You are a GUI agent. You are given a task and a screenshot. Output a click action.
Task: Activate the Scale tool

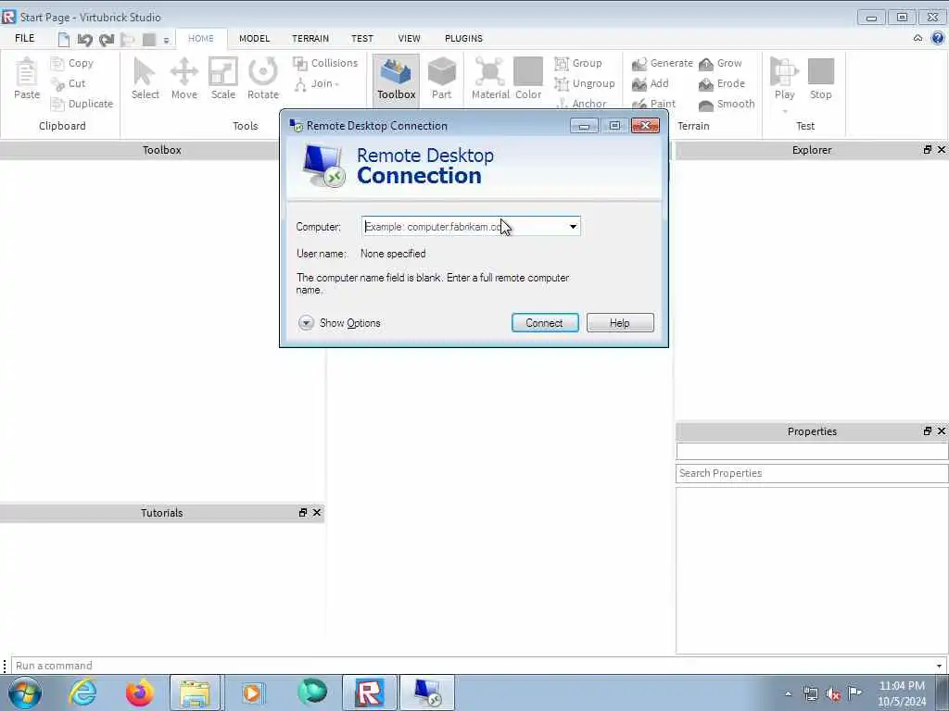[x=222, y=78]
